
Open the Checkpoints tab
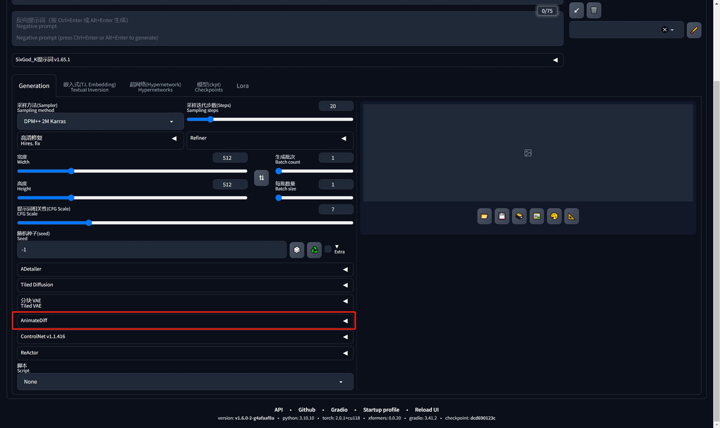coord(208,86)
